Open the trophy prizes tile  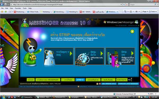(x=59, y=56)
